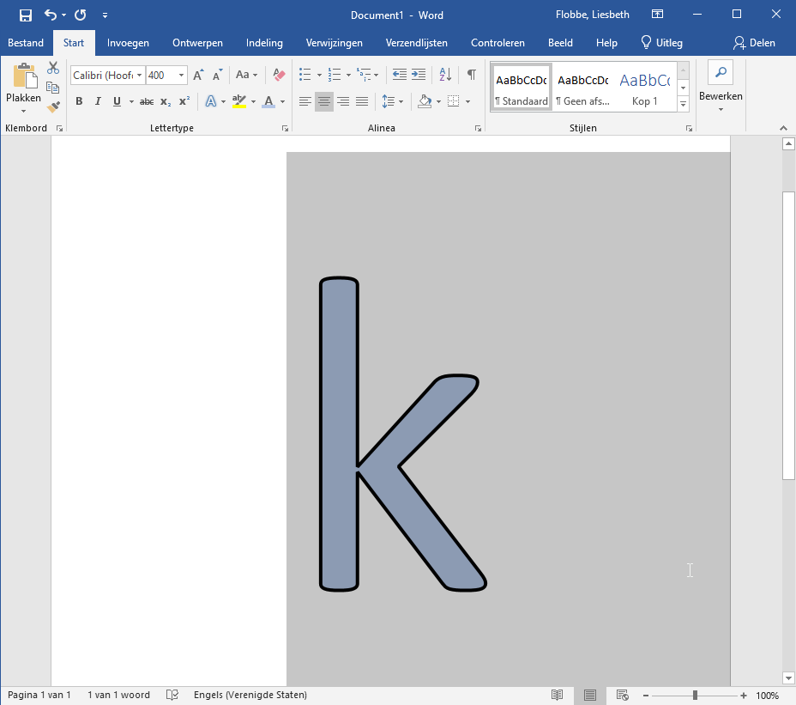
Task: Open the font name dropdown
Action: pyautogui.click(x=140, y=76)
